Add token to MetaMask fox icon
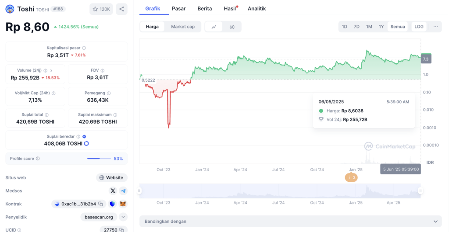 (123, 204)
